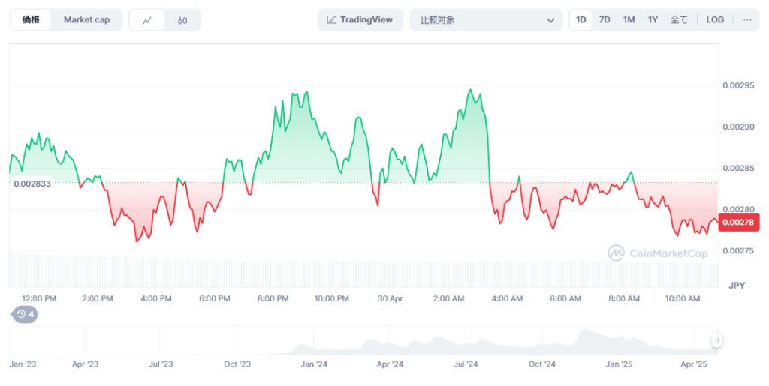Select the 全て time range
Viewport: 769px width, 386px height.
pos(678,20)
